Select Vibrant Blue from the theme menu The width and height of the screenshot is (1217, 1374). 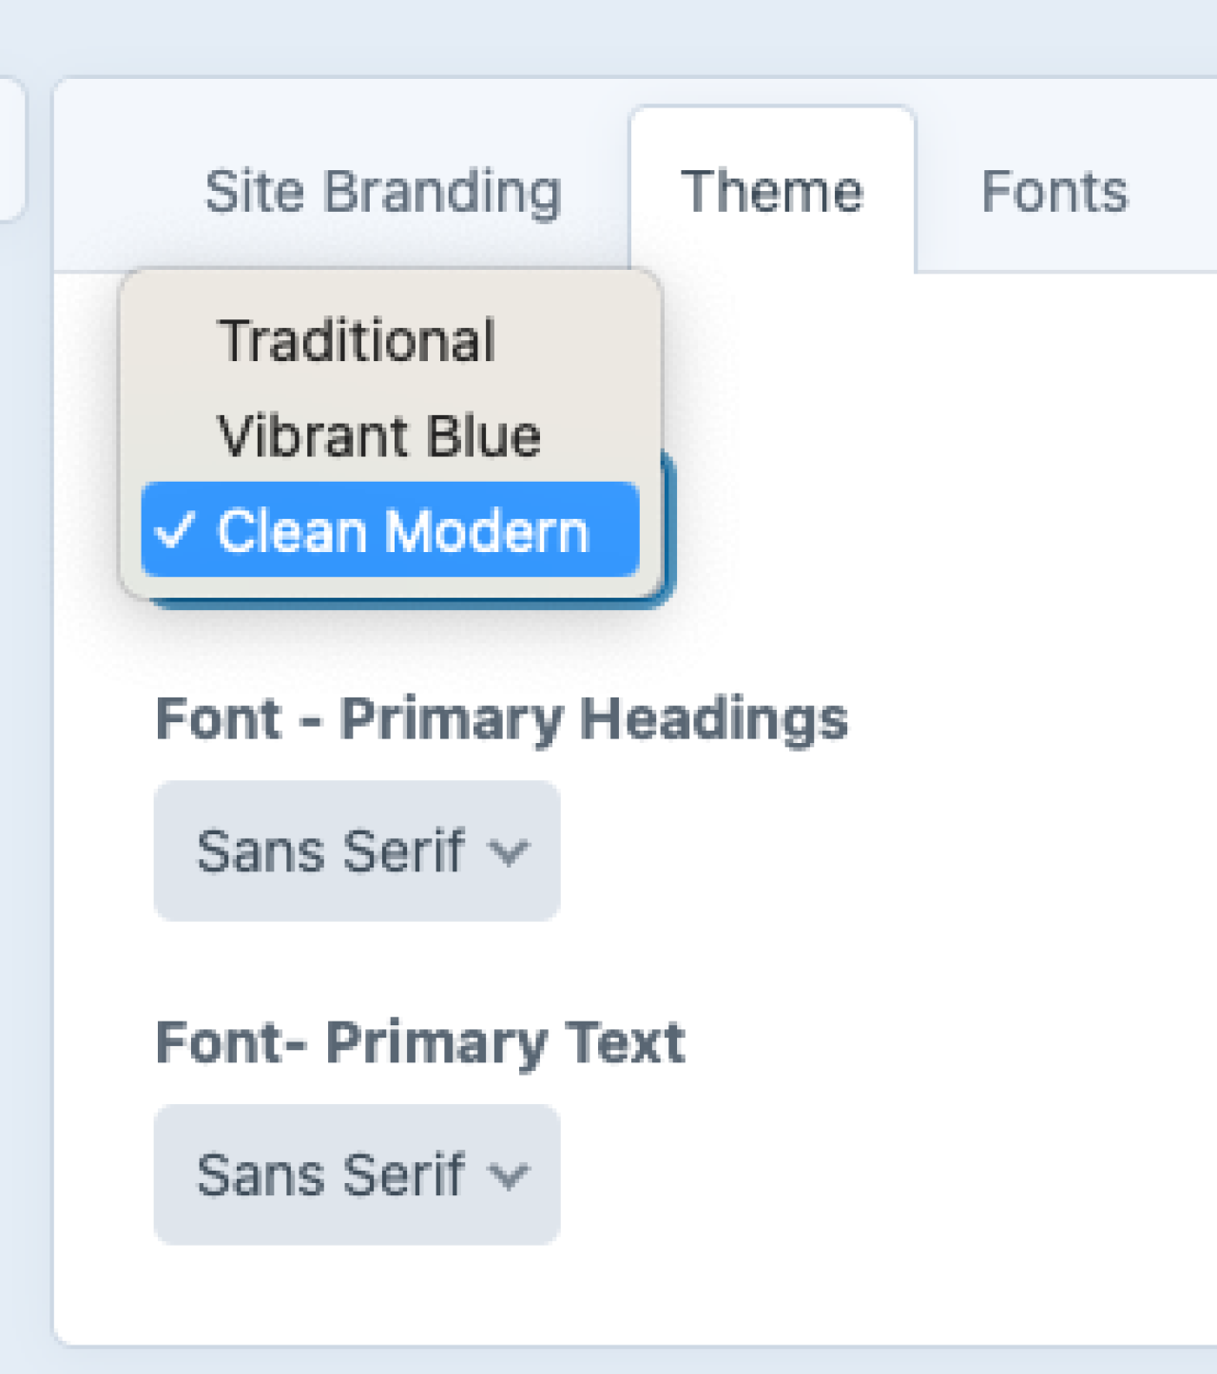pos(378,436)
